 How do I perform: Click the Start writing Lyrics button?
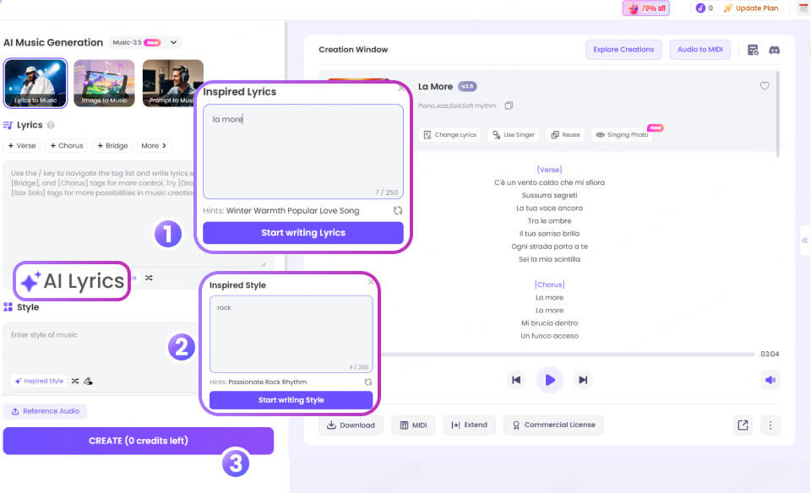[302, 233]
